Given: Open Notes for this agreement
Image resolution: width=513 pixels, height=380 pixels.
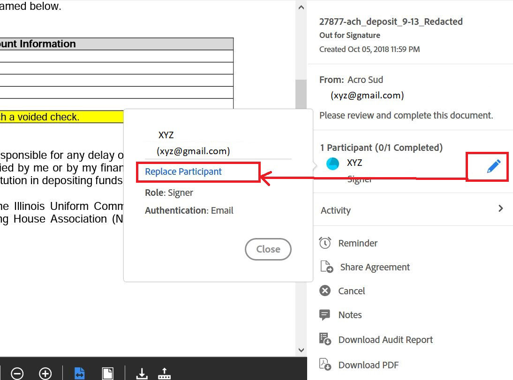Looking at the screenshot, I should pyautogui.click(x=350, y=315).
